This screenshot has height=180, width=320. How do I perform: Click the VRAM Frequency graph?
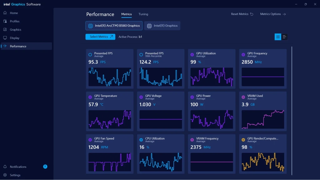pyautogui.click(x=212, y=162)
